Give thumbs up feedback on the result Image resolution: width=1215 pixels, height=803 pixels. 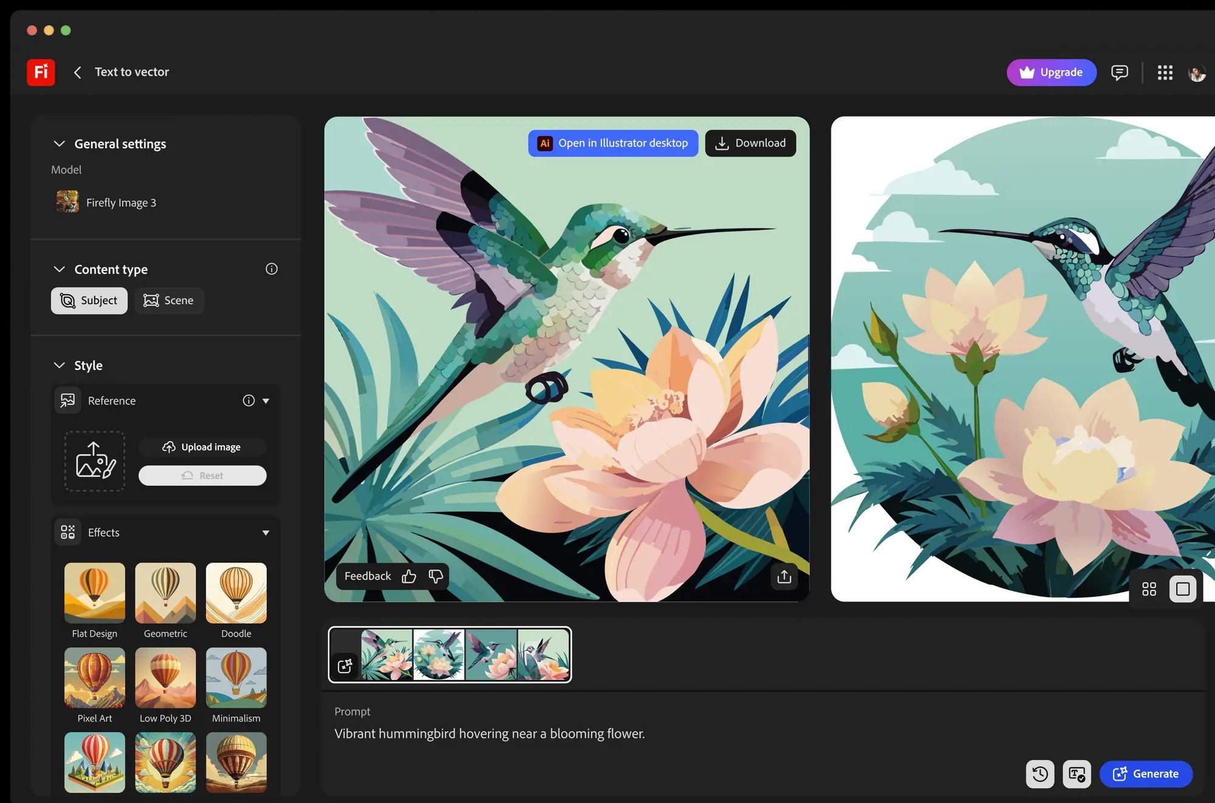click(409, 576)
